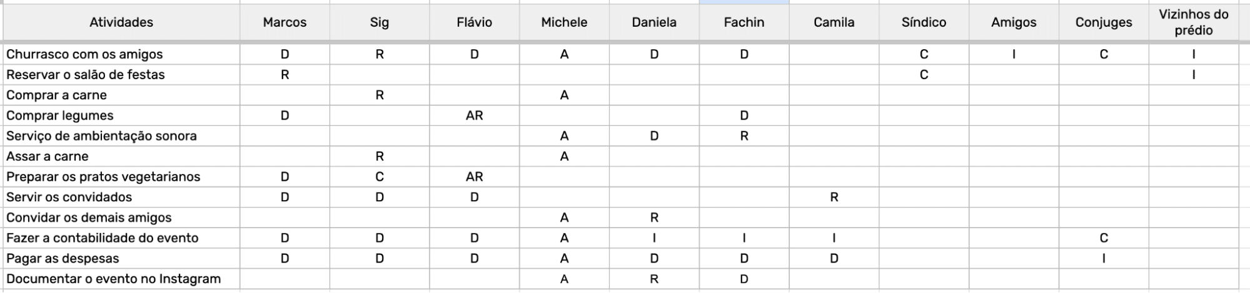Click Daniela's R cell for Convidar os demais amigos

pyautogui.click(x=654, y=218)
